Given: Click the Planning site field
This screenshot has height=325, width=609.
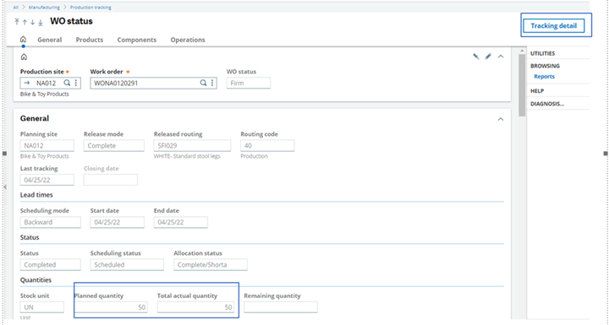Looking at the screenshot, I should click(x=47, y=145).
